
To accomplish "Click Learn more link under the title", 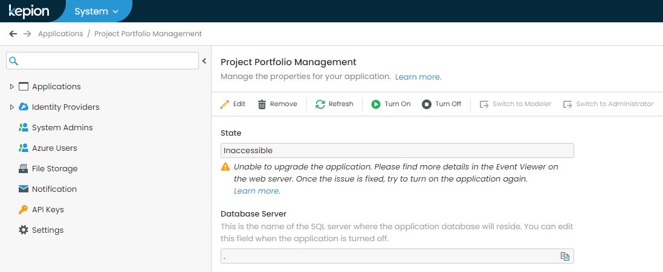I will 418,77.
